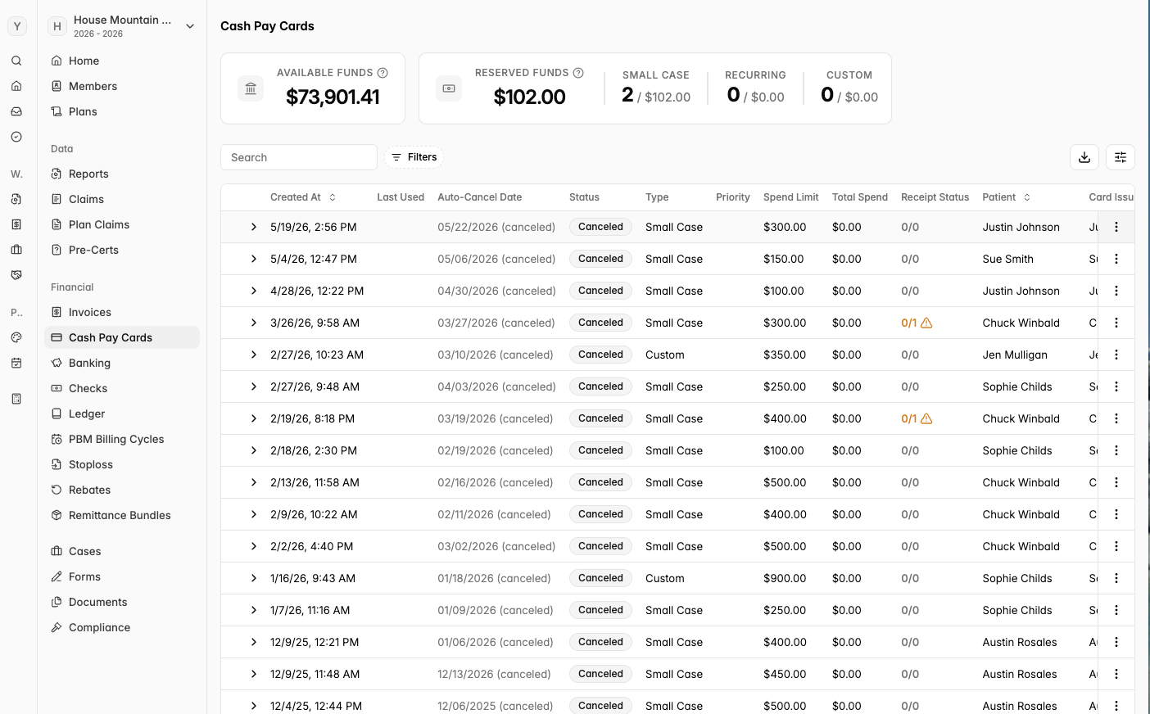Open the Filters button
1150x714 pixels.
414,157
